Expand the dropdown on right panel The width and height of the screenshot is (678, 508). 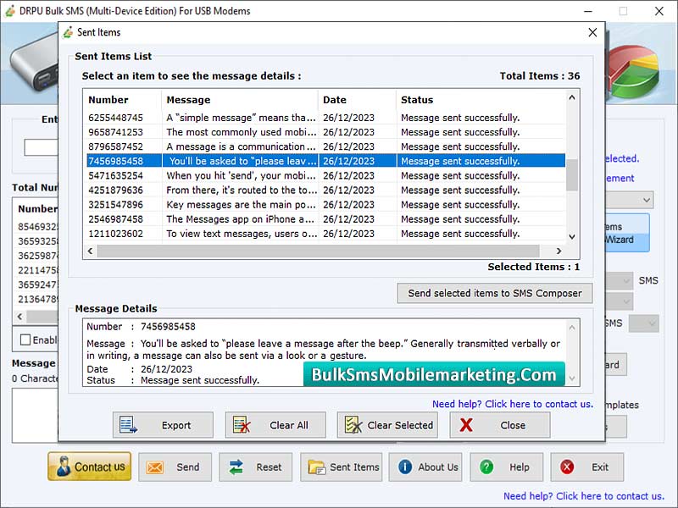(x=646, y=200)
